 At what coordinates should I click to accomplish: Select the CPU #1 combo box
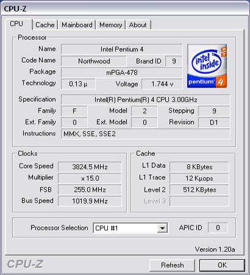click(x=130, y=228)
